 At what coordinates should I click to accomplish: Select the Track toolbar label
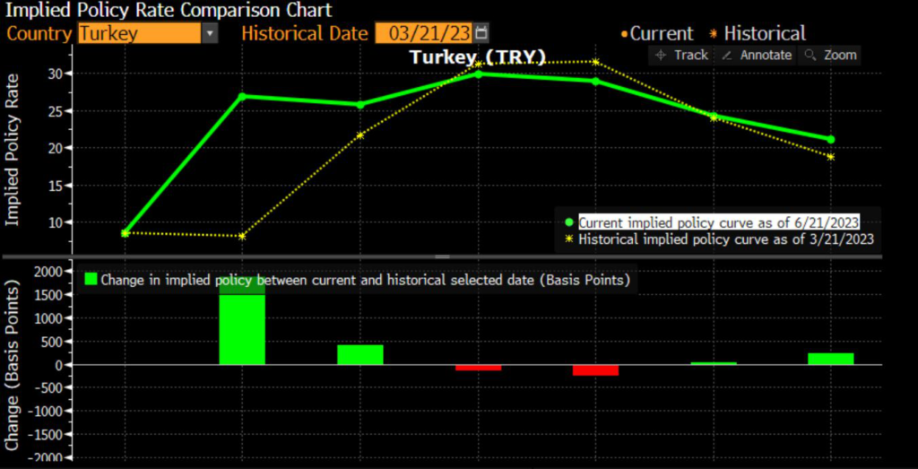click(691, 56)
